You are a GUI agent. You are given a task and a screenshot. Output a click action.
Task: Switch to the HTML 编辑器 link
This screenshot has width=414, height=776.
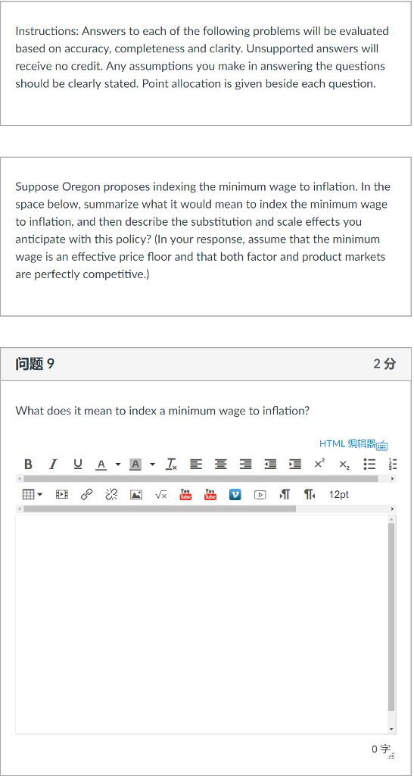pos(347,443)
